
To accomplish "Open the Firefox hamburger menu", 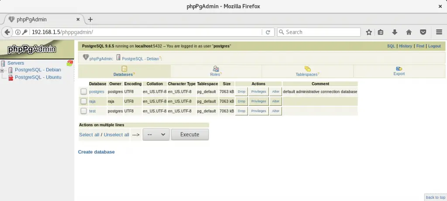I will pyautogui.click(x=439, y=32).
